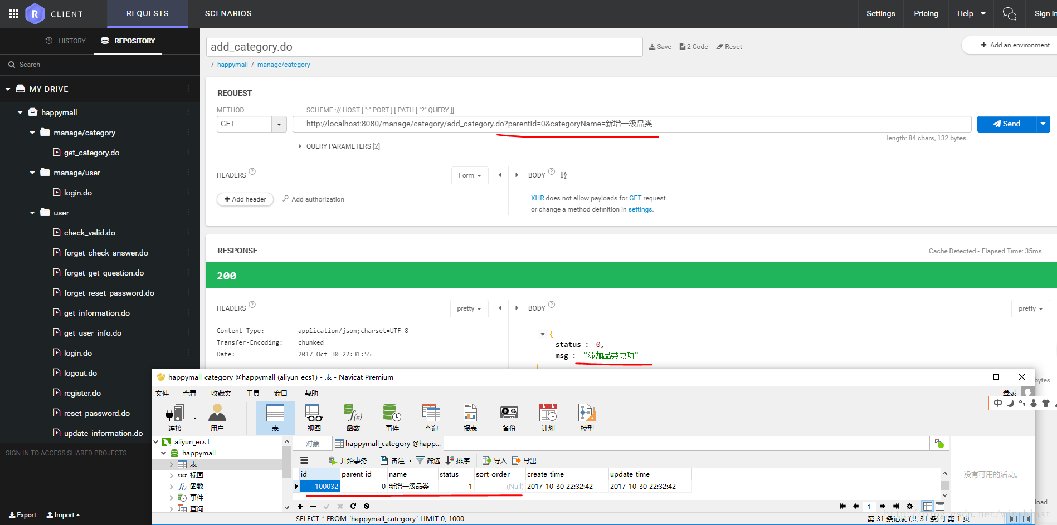Click Export (导出) in Navicat toolbar
The height and width of the screenshot is (525, 1057).
(x=524, y=460)
